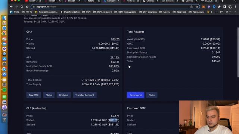The image size is (239, 134).
Task: Click the Total Supply GMX value
Action: (100, 84)
